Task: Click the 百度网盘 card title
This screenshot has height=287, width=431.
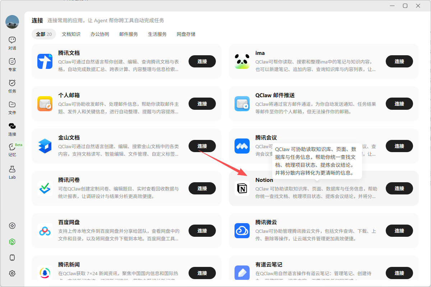Action: (x=69, y=222)
